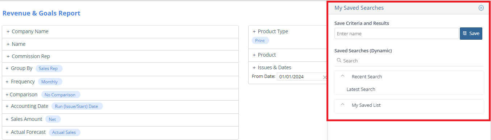491x140 pixels.
Task: Click the No Comparison tag
Action: 60,95
